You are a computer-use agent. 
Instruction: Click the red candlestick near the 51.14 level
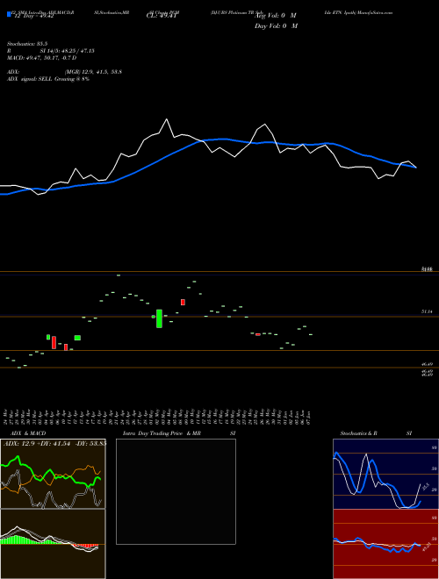(x=183, y=302)
